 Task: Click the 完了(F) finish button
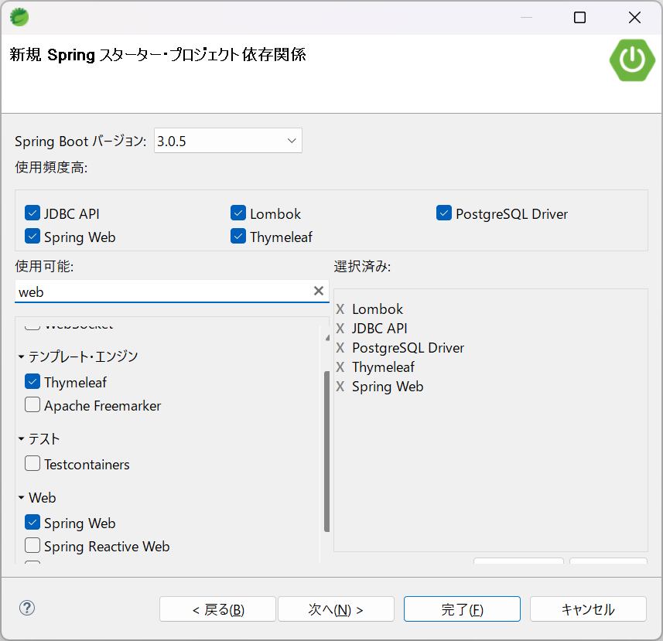tap(462, 609)
